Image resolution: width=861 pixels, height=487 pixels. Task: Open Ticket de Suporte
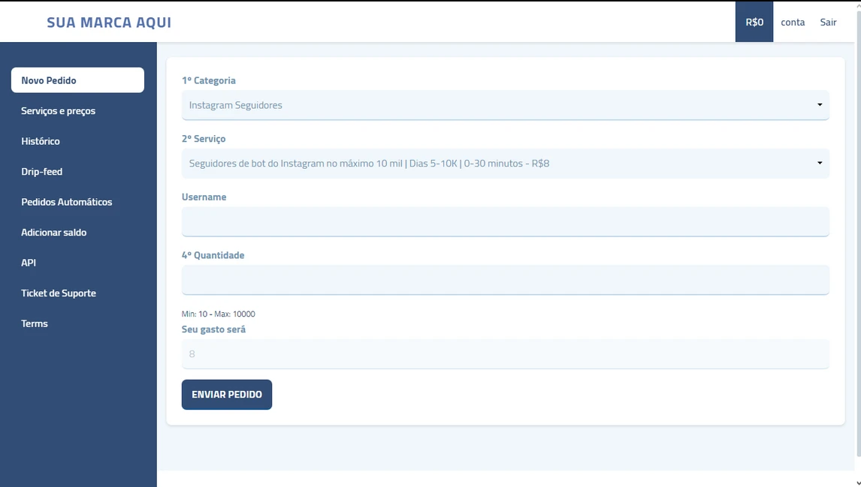59,293
